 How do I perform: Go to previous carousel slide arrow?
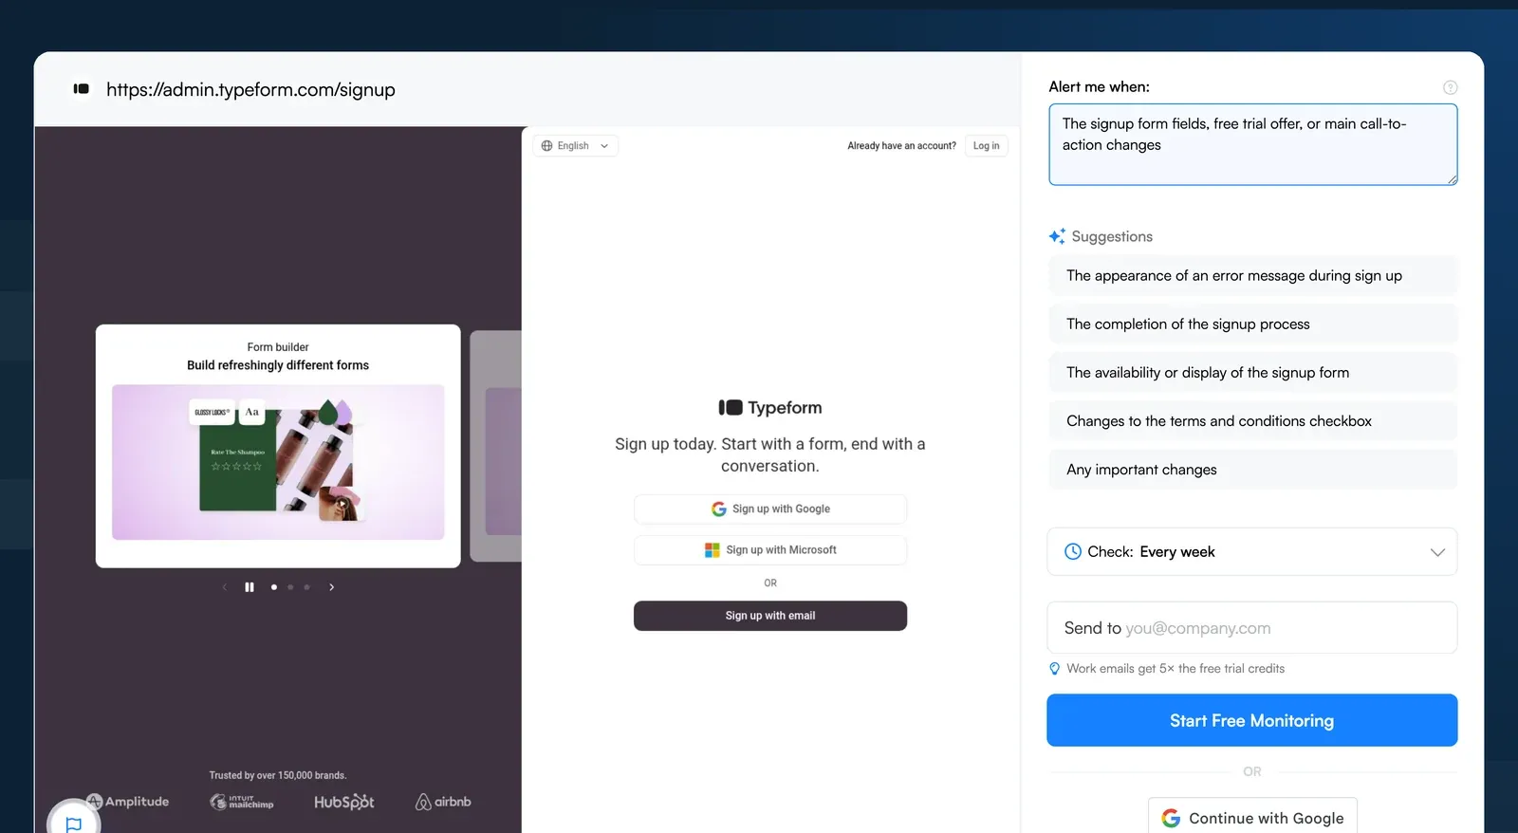pyautogui.click(x=225, y=587)
